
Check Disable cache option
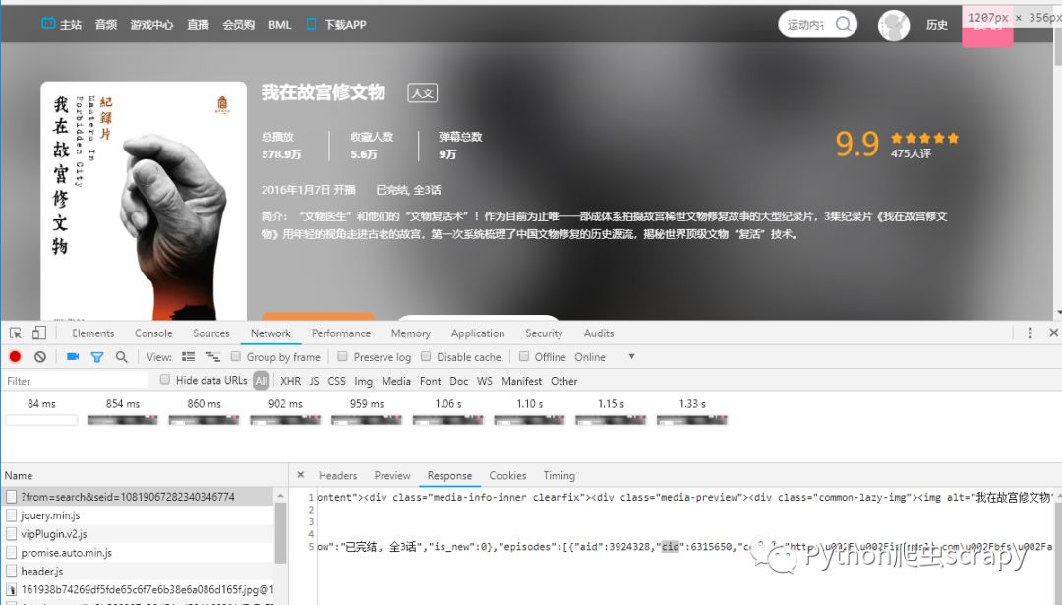[426, 356]
